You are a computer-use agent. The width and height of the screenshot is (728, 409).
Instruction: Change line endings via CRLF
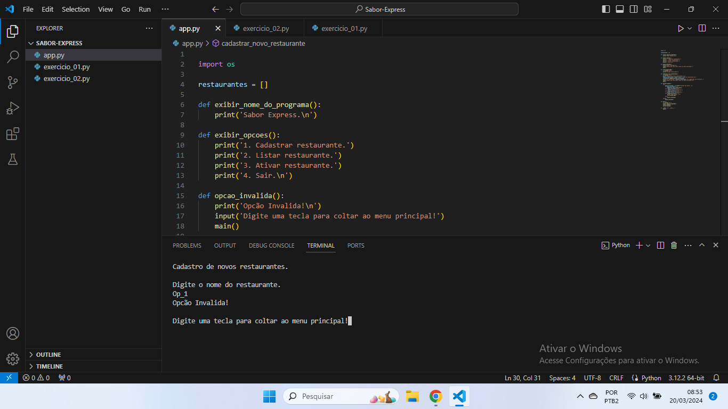tap(617, 378)
